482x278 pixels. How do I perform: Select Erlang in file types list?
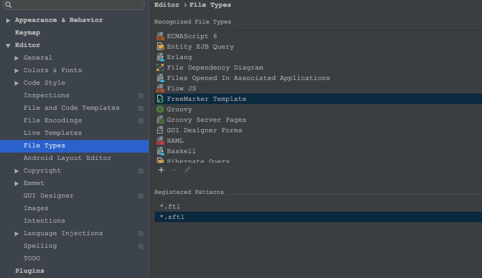tap(318, 57)
